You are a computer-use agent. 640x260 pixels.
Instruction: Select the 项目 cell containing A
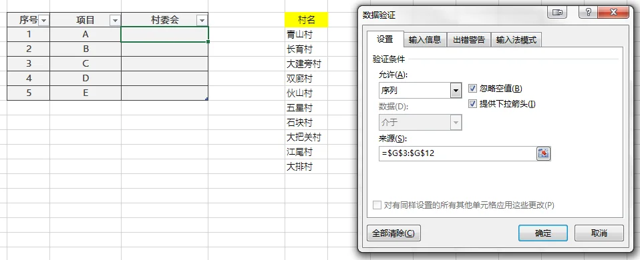pos(86,35)
